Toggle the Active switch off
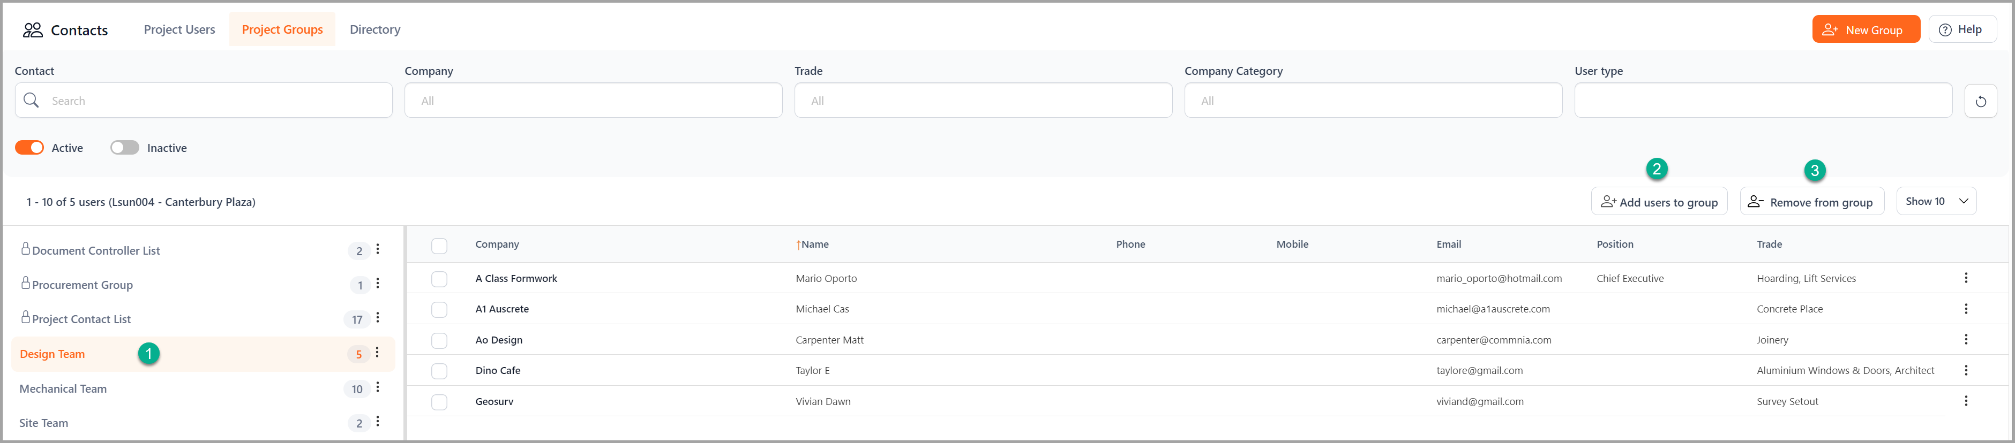The height and width of the screenshot is (443, 2015). [29, 148]
